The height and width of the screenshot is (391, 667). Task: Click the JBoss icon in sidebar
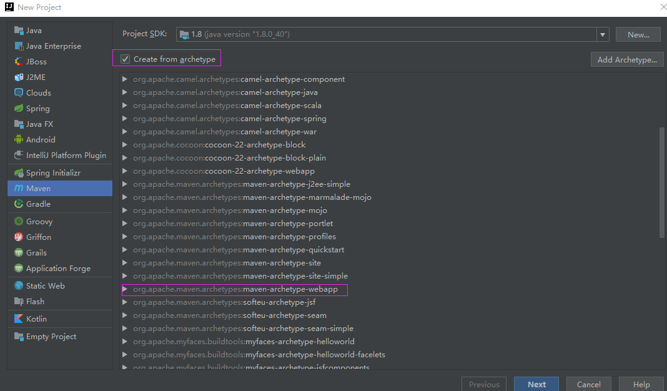(x=19, y=62)
